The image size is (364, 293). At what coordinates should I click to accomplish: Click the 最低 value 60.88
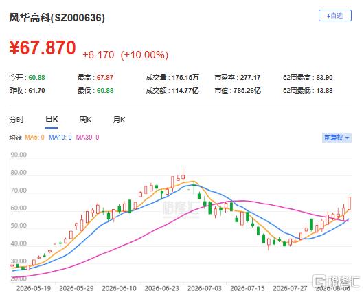point(105,91)
